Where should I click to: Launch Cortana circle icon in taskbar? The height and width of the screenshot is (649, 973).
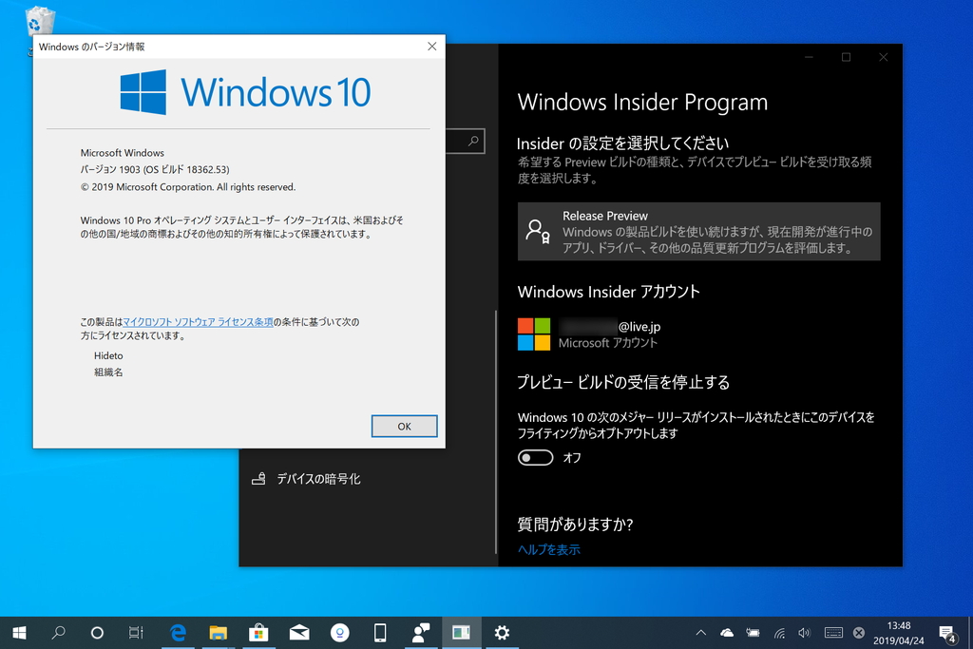pos(97,633)
